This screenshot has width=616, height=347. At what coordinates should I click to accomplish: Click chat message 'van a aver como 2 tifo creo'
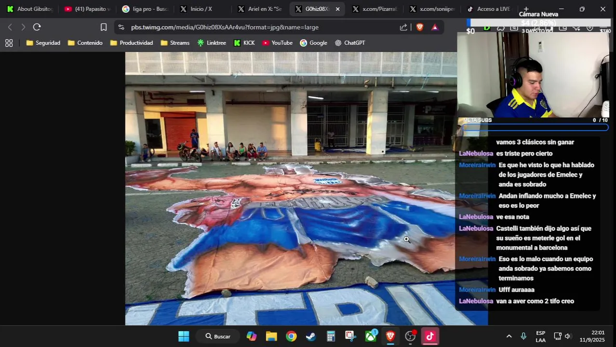(x=535, y=301)
